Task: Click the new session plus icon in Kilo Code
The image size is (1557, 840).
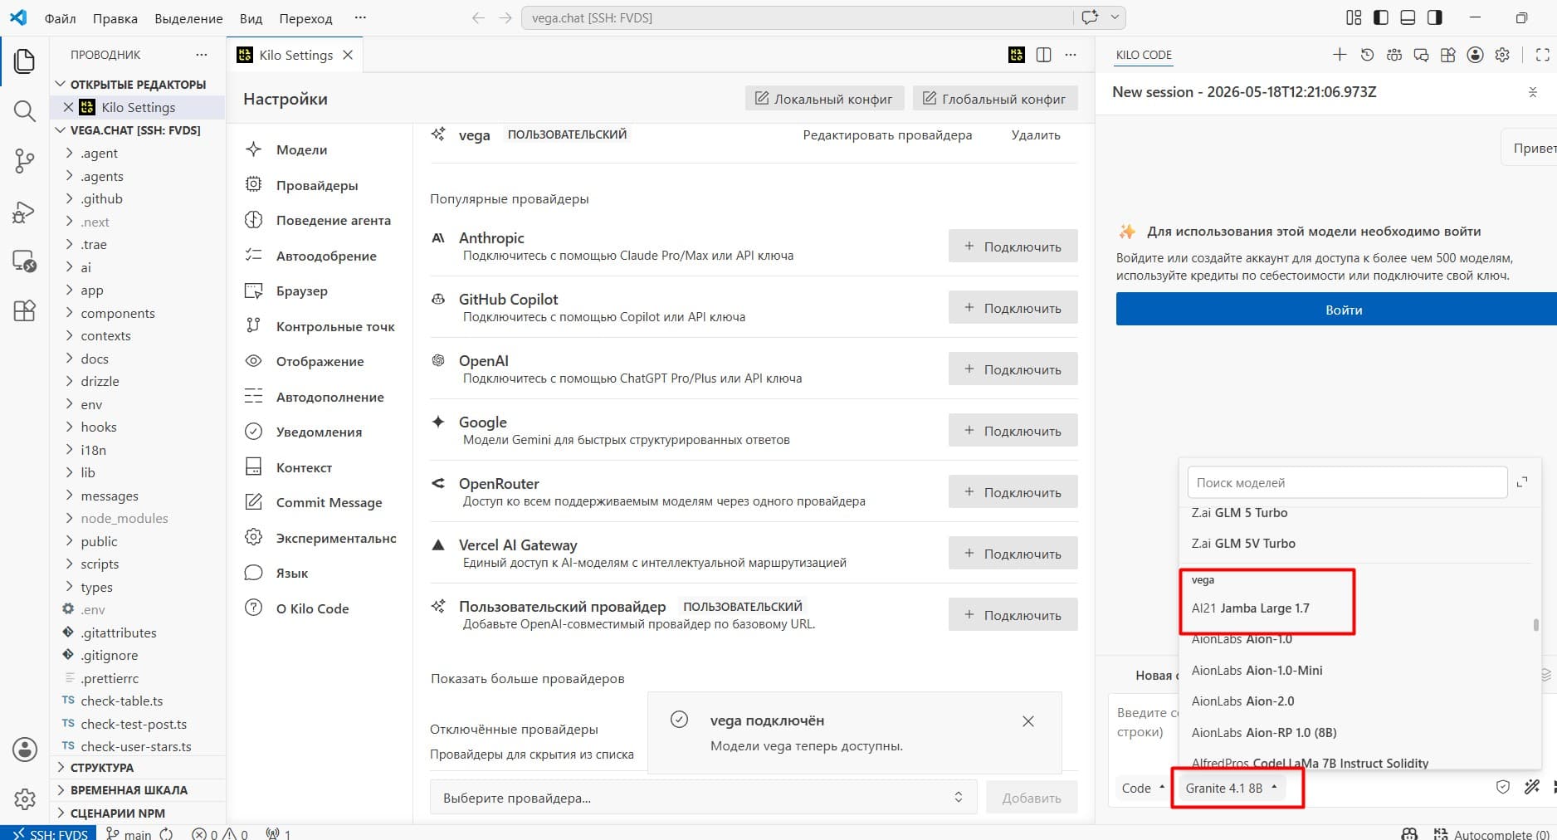Action: click(x=1340, y=55)
